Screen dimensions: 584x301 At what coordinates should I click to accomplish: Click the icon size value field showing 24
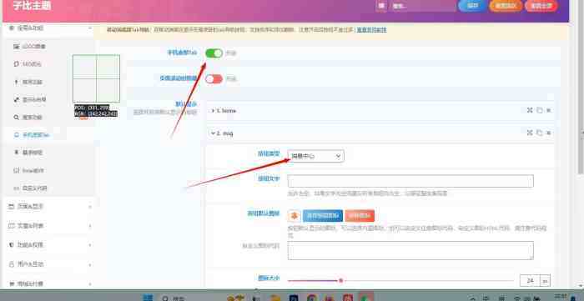click(x=530, y=281)
